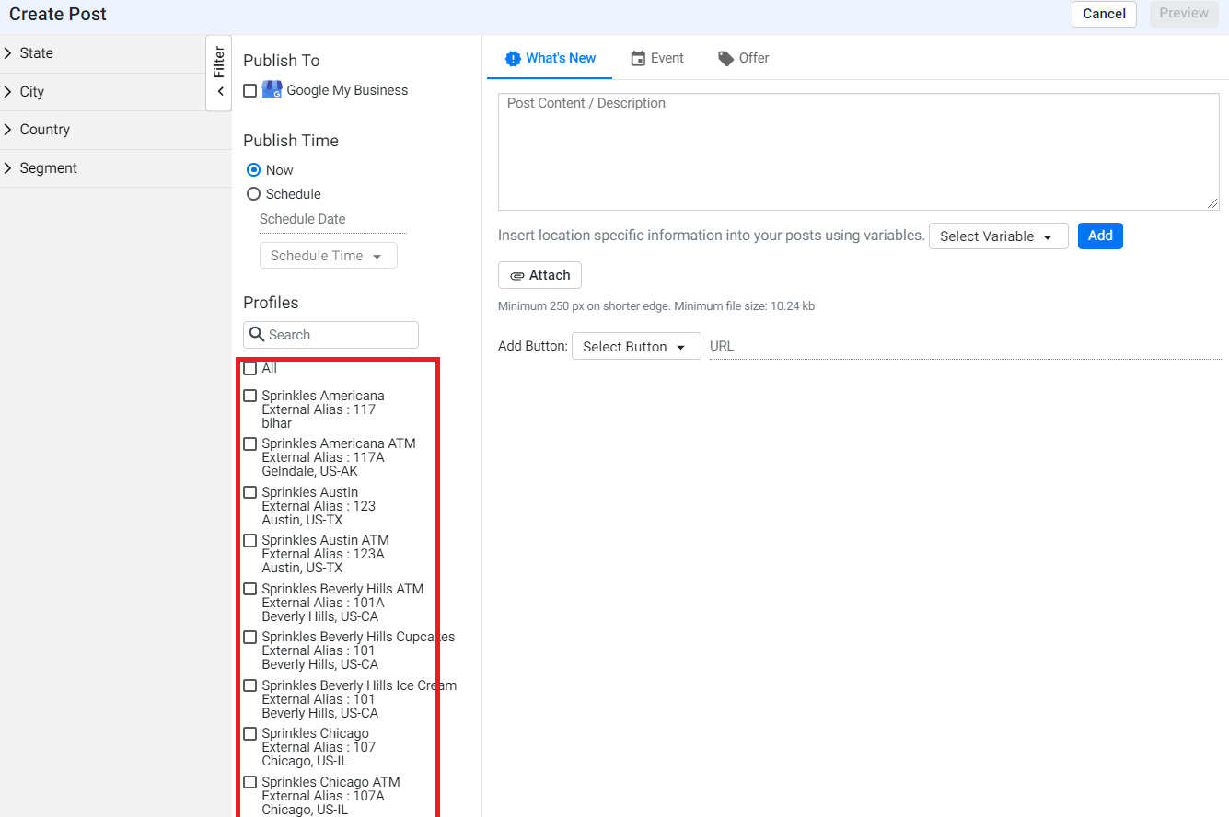Click the 'External Alias : 123A' text

(323, 554)
